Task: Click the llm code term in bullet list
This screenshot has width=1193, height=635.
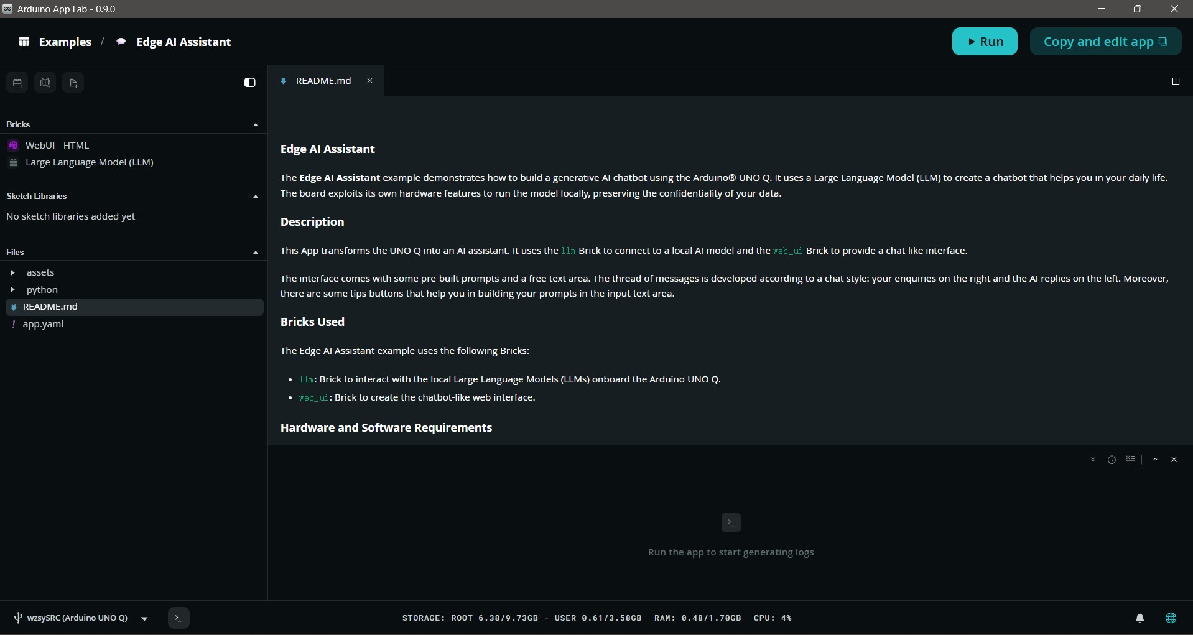Action: (307, 379)
